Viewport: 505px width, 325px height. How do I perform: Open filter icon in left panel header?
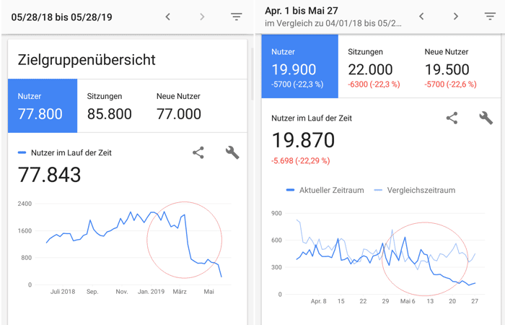point(236,17)
